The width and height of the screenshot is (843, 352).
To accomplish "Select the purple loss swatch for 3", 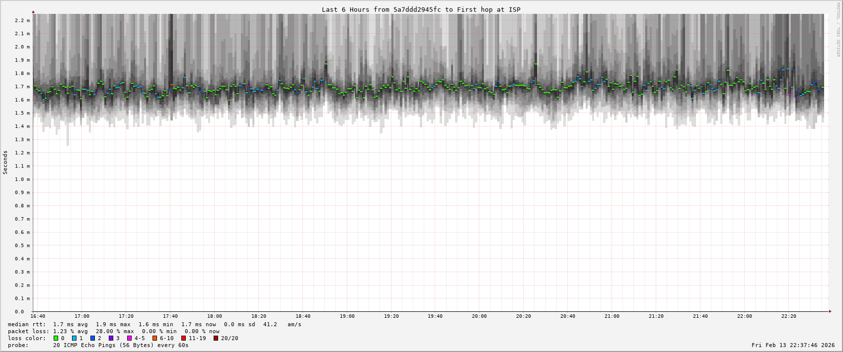I will [x=111, y=338].
